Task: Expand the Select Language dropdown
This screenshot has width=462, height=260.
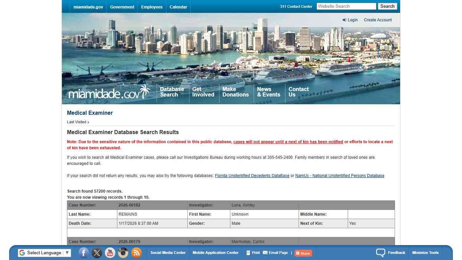Action: pos(44,253)
